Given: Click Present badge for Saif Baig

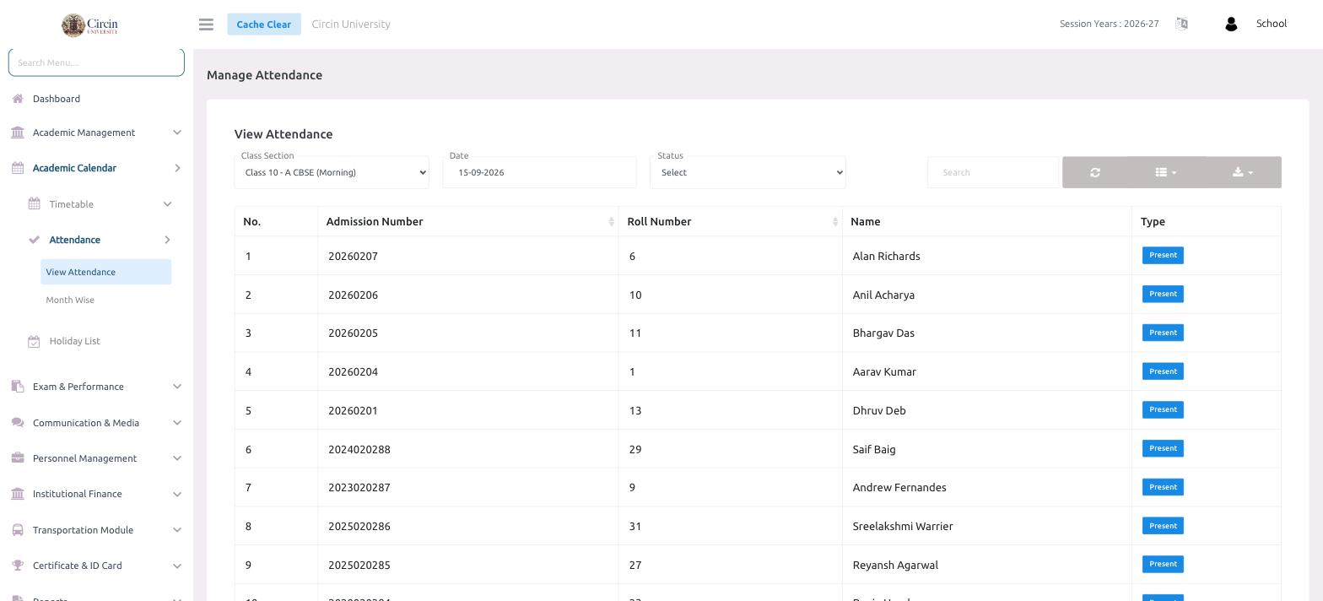Looking at the screenshot, I should pyautogui.click(x=1163, y=448).
